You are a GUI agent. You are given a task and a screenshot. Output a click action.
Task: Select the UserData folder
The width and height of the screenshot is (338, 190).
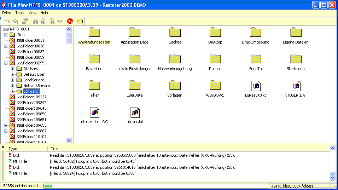coord(134,89)
